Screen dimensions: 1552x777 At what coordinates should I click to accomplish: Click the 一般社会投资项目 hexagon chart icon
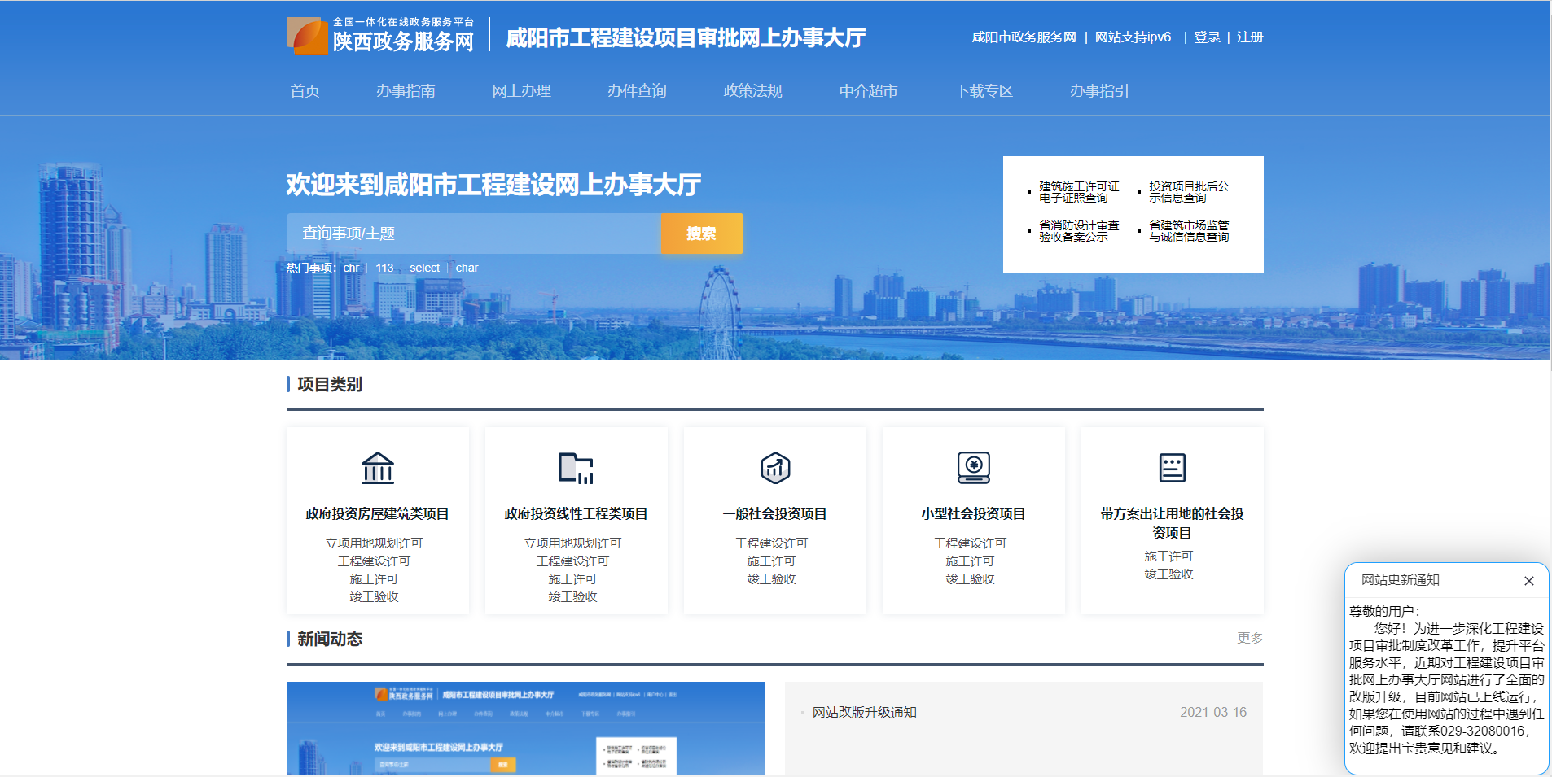click(x=774, y=468)
